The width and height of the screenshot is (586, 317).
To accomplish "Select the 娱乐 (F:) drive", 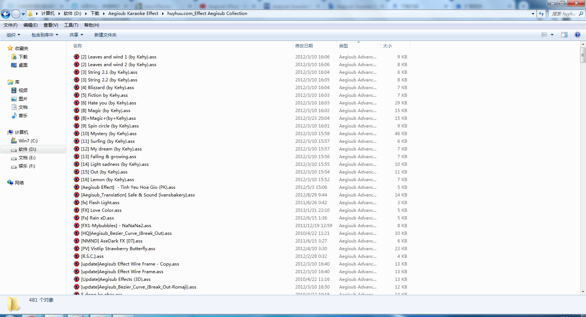I will (27, 166).
